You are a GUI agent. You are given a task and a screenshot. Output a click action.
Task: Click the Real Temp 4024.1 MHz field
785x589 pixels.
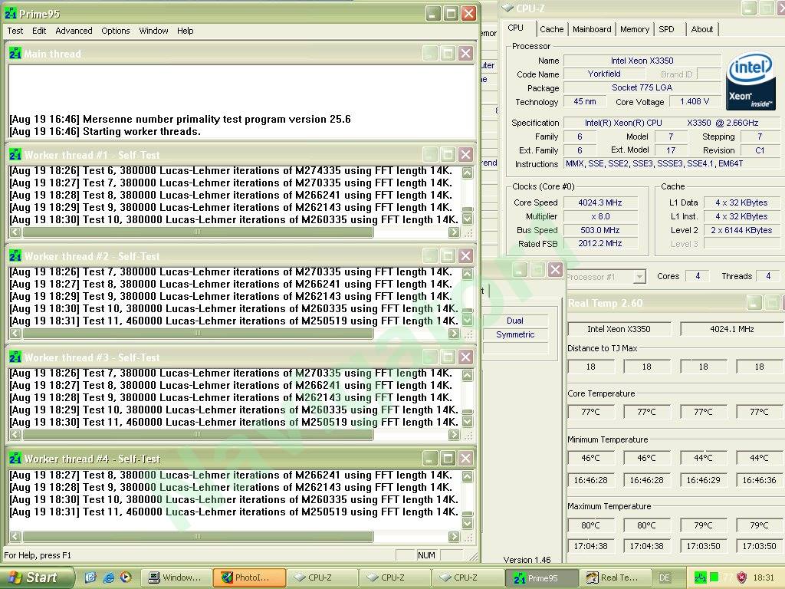click(732, 329)
